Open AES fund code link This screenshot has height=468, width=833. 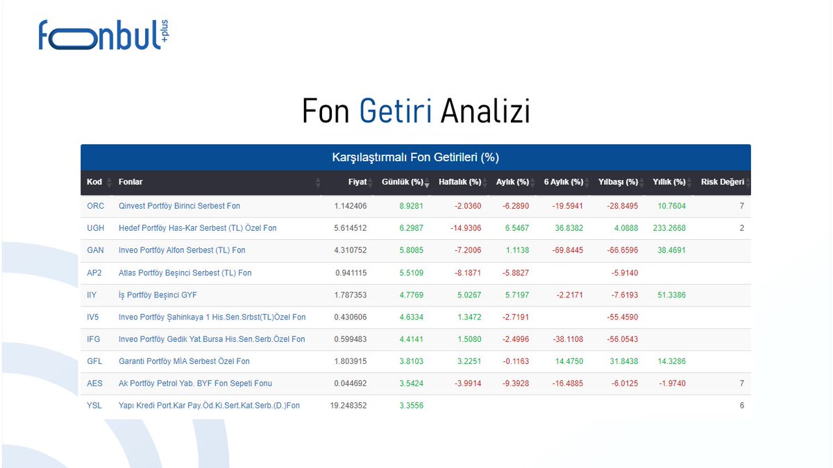coord(95,383)
